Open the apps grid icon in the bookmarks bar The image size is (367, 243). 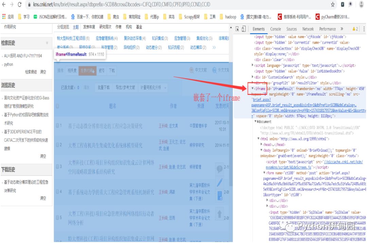tap(4, 17)
